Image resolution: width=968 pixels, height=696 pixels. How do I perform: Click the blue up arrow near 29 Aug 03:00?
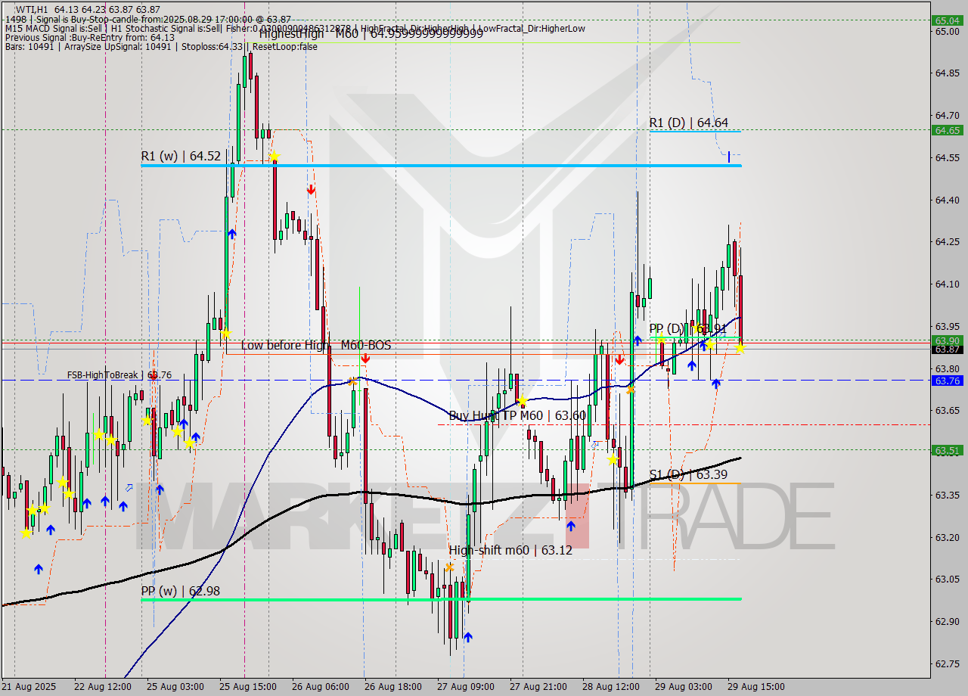tap(691, 365)
